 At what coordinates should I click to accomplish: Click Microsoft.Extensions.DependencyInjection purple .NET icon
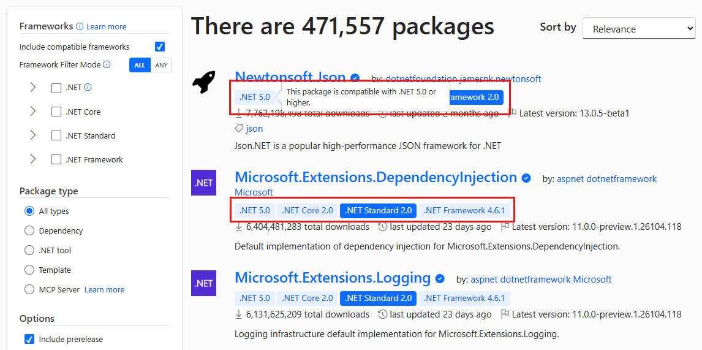pyautogui.click(x=204, y=183)
